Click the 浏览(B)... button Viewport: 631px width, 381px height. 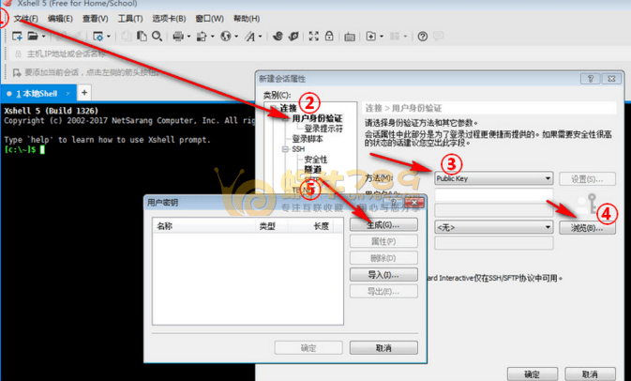click(x=587, y=227)
